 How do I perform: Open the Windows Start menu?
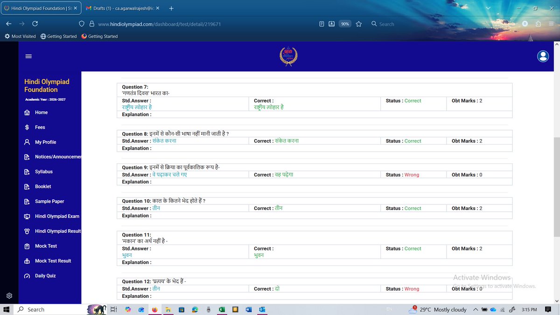click(x=7, y=309)
